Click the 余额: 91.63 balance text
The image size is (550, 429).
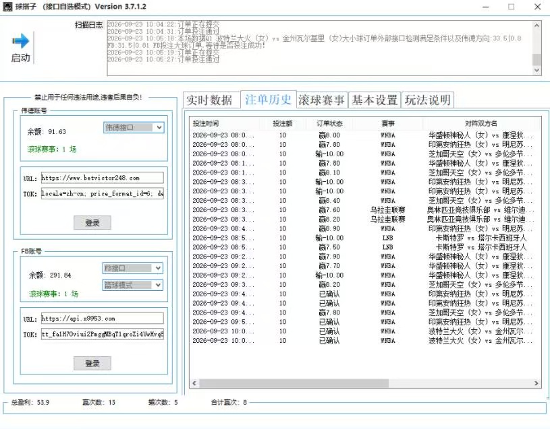(47, 131)
